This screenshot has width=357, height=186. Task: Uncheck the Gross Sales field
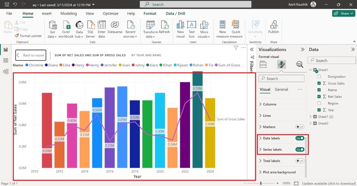[x=319, y=83]
